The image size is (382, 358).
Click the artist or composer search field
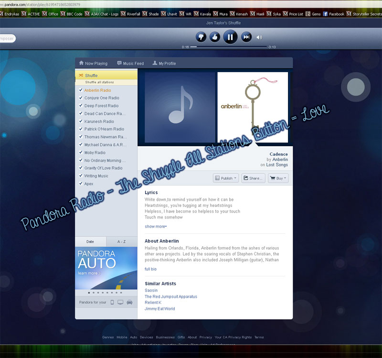pyautogui.click(x=7, y=39)
